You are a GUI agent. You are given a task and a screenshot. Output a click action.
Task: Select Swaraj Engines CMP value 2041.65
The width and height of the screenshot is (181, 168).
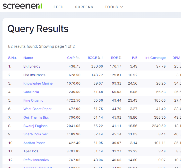[74, 126]
